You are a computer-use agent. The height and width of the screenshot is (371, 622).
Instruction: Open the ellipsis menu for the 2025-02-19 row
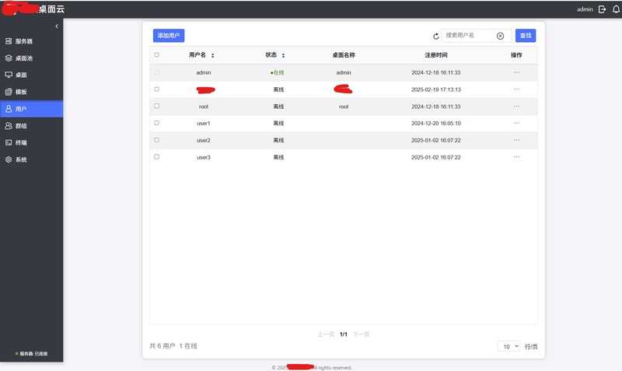516,89
